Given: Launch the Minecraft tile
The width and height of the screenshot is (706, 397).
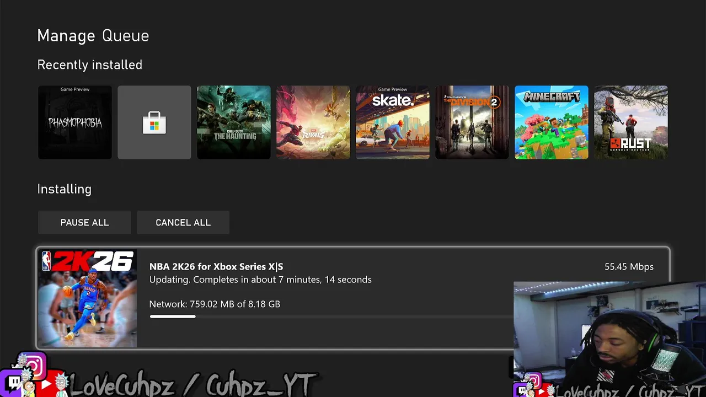Looking at the screenshot, I should coord(552,122).
